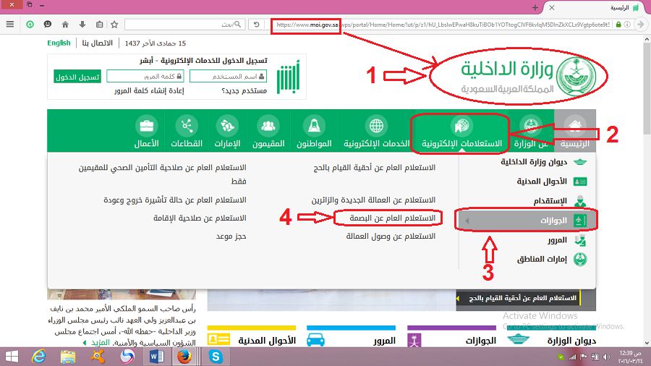This screenshot has height=366, width=651.
Task: Open the Windows Start button
Action: click(12, 357)
